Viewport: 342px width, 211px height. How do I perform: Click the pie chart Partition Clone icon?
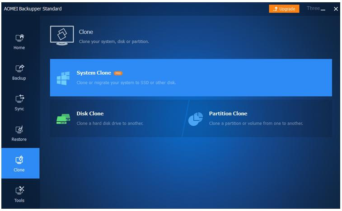(196, 119)
